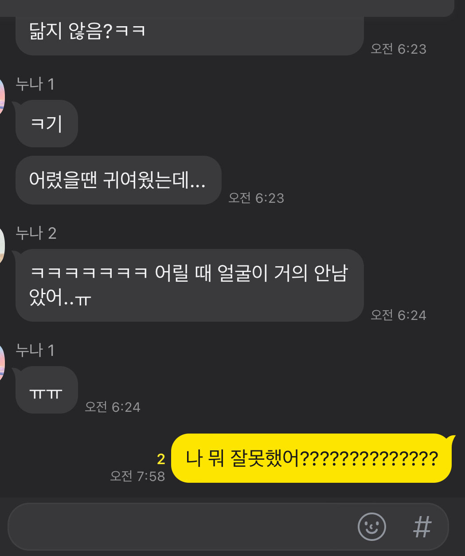Click the 누나 2 sender name
The image size is (465, 556).
point(36,233)
